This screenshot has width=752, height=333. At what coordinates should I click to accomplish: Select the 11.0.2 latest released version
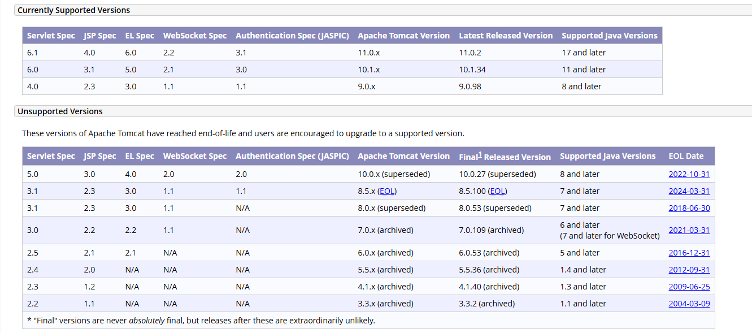click(x=470, y=53)
